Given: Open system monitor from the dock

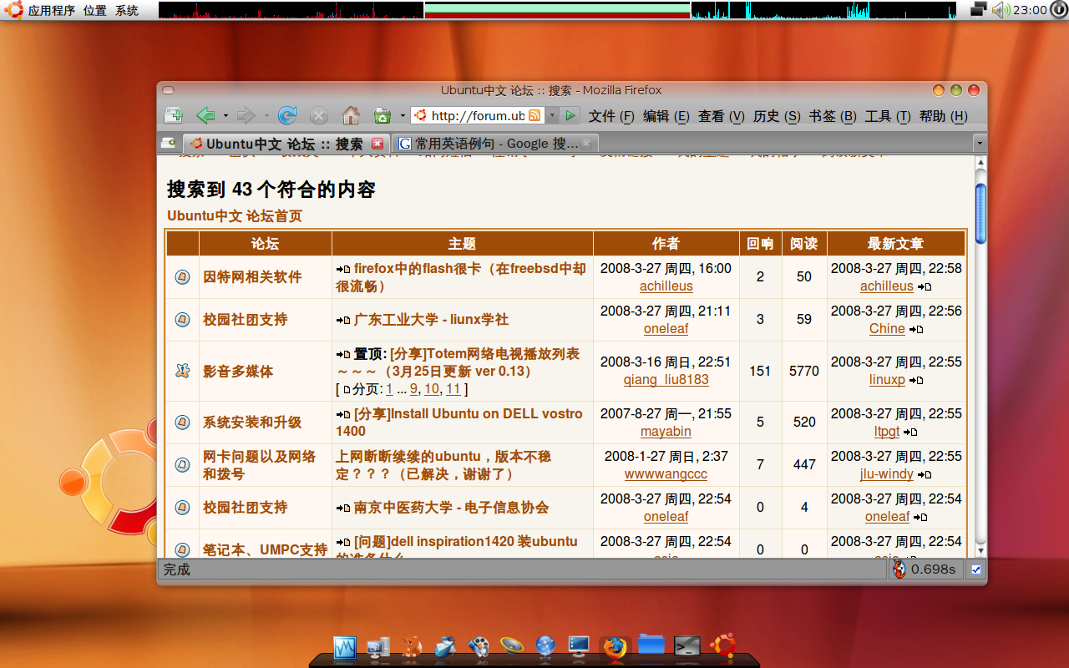Looking at the screenshot, I should click(346, 646).
